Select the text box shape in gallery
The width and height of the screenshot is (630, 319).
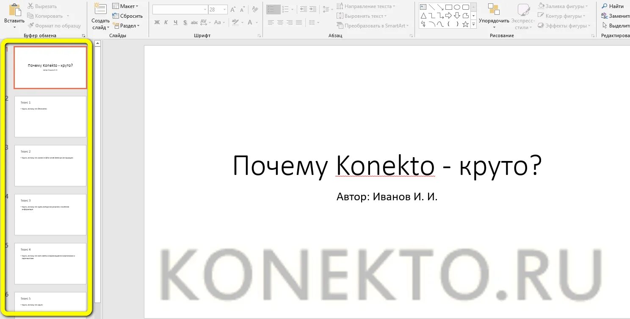[423, 7]
